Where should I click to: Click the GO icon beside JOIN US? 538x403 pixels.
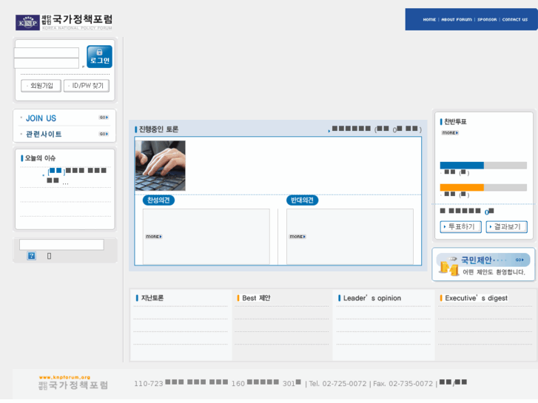104,118
